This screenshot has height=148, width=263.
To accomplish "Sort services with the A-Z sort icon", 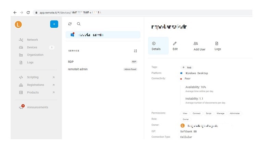I will pos(135,51).
